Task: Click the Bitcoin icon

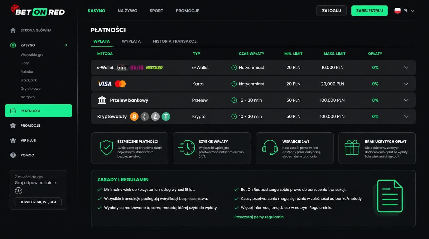Action: tap(134, 116)
